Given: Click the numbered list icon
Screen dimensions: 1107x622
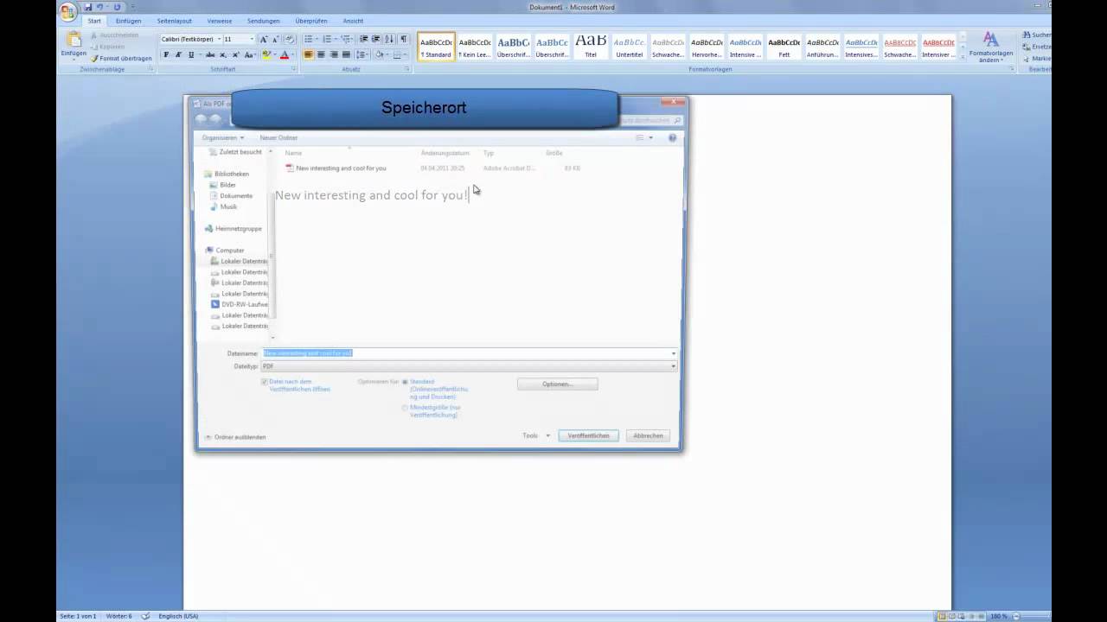Looking at the screenshot, I should (326, 39).
